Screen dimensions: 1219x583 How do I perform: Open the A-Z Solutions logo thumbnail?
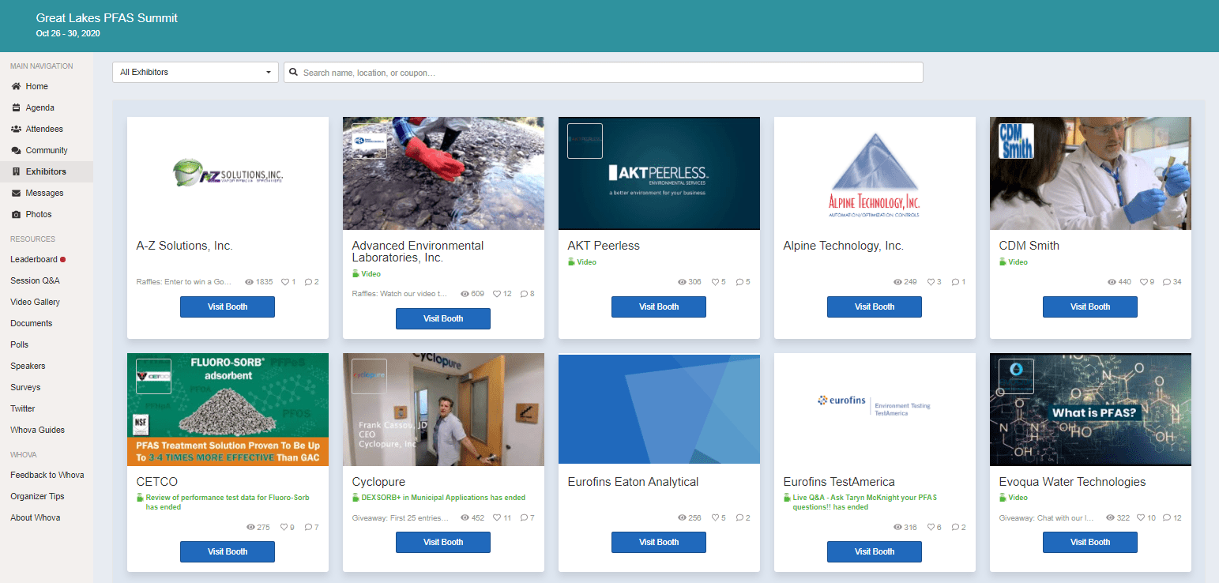[x=228, y=174]
